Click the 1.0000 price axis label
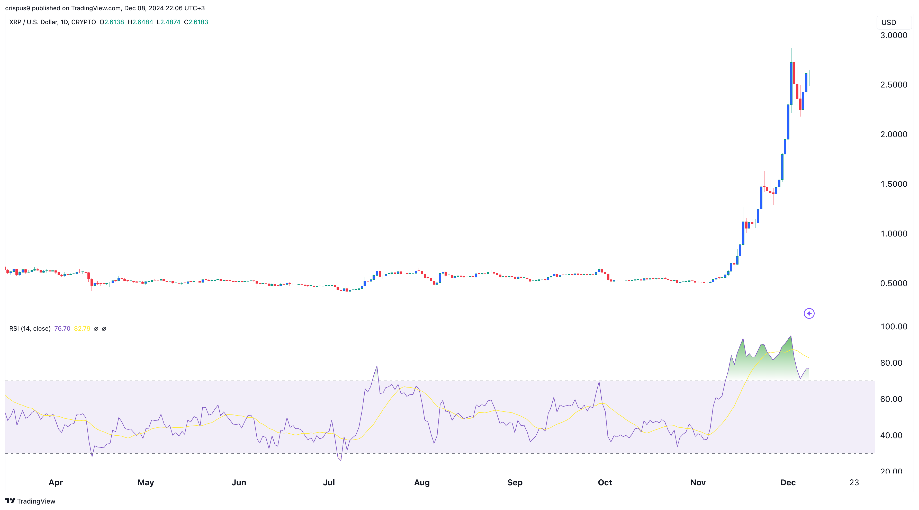 (x=894, y=234)
